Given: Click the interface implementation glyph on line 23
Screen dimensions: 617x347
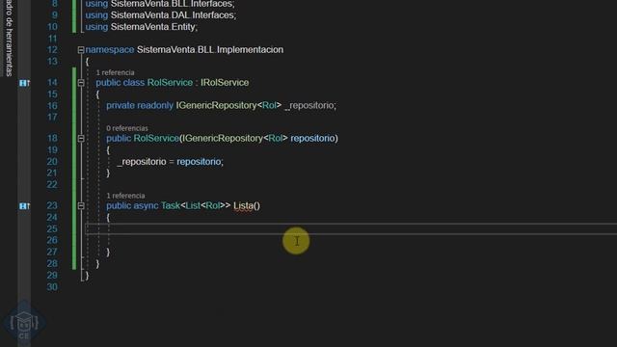Looking at the screenshot, I should (24, 205).
